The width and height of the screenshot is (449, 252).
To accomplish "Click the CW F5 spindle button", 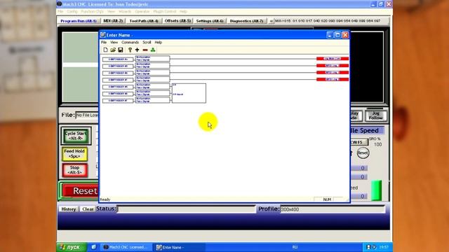I will [x=358, y=142].
